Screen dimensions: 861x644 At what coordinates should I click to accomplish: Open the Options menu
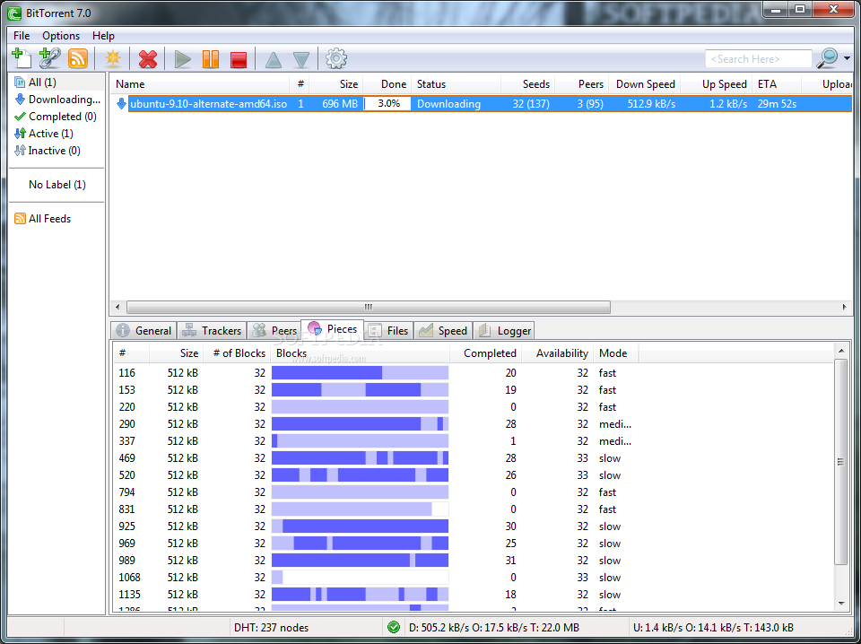click(61, 36)
